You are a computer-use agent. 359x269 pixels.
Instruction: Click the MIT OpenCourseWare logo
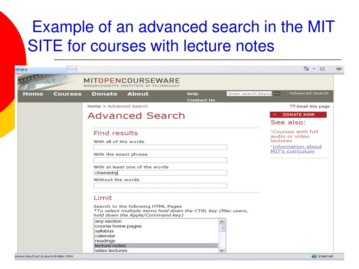(131, 82)
